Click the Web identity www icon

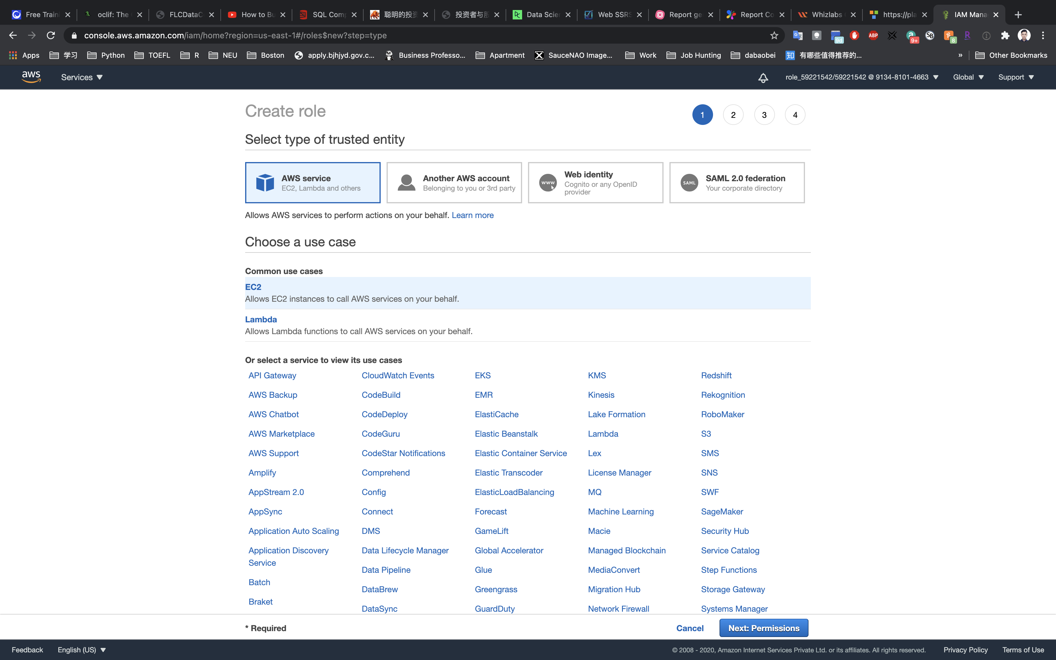click(548, 183)
